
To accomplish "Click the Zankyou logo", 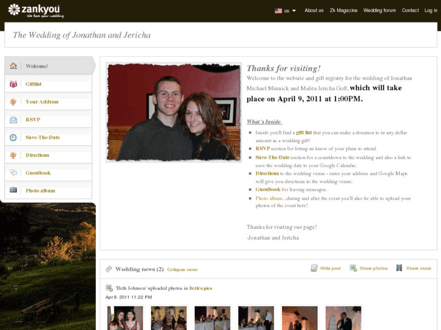I will [x=36, y=11].
